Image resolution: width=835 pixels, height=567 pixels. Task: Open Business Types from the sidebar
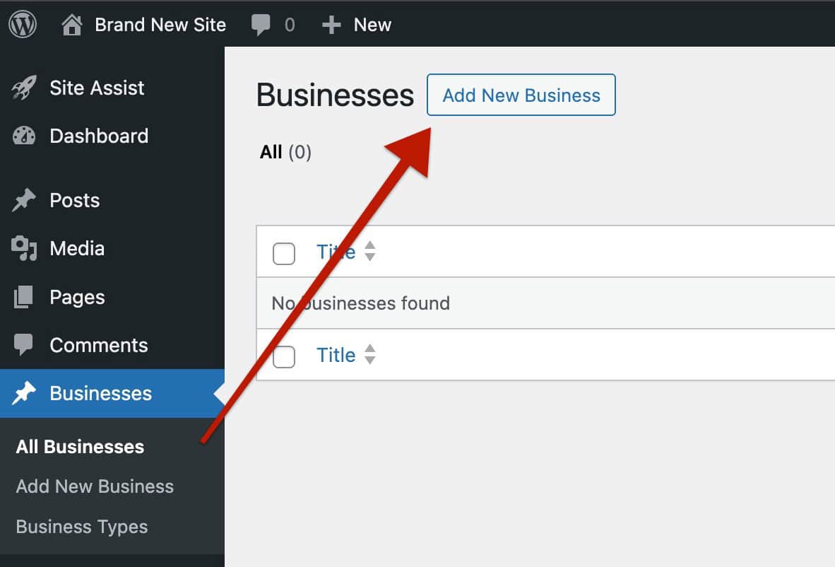[81, 526]
